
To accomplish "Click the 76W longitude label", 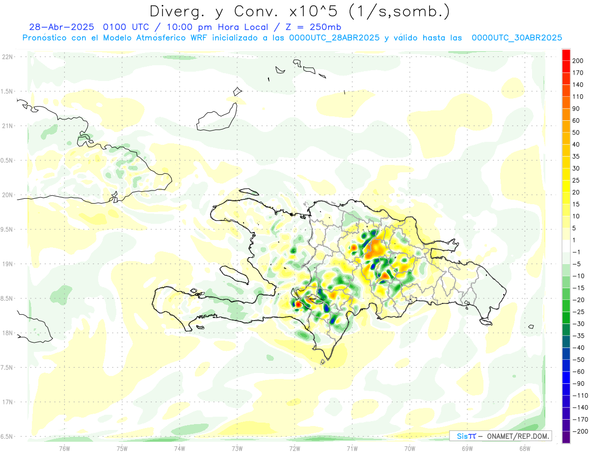I will click(x=64, y=448).
